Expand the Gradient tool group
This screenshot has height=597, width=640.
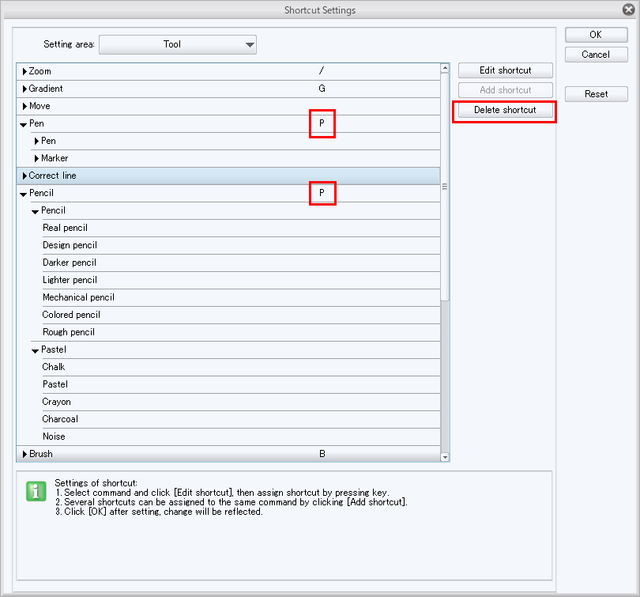tap(24, 89)
